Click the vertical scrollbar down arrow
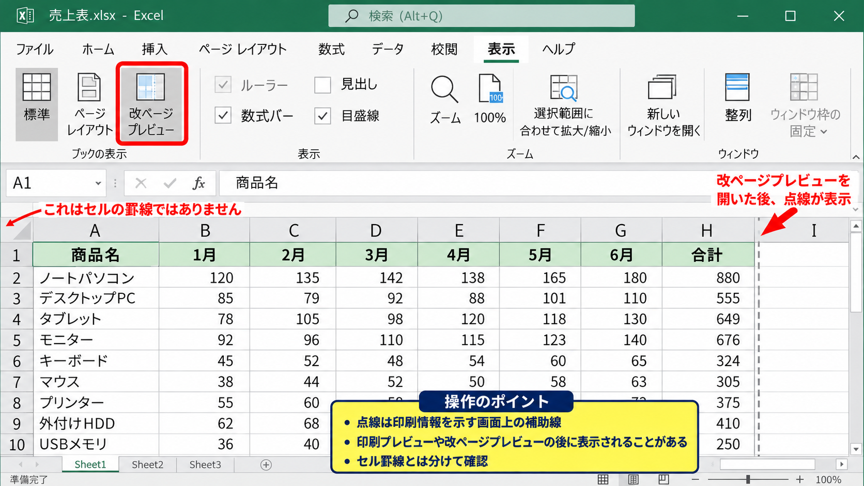864x486 pixels. [856, 449]
